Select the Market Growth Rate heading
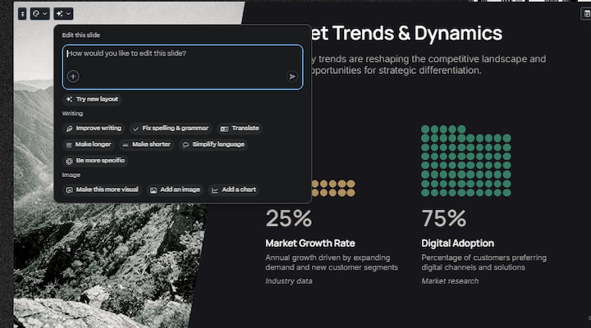 310,244
